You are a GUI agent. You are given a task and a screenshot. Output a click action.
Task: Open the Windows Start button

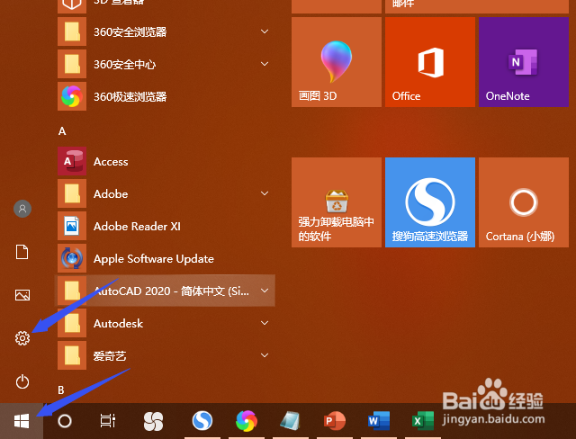pyautogui.click(x=22, y=421)
